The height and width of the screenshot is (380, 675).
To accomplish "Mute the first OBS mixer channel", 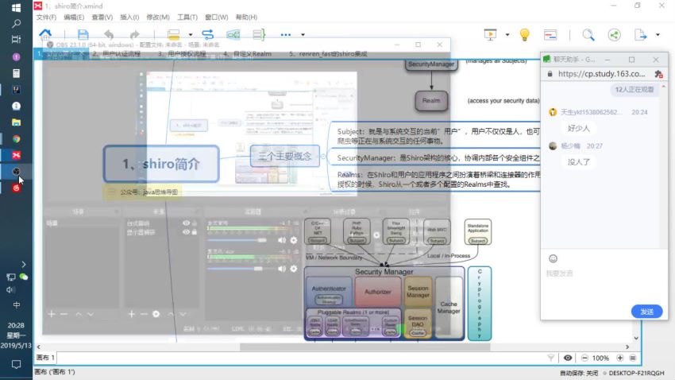I will point(282,240).
